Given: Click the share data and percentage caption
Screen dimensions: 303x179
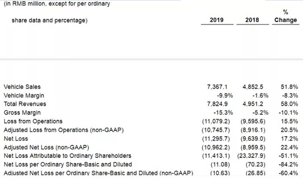Looking at the screenshot, I should pos(50,20).
